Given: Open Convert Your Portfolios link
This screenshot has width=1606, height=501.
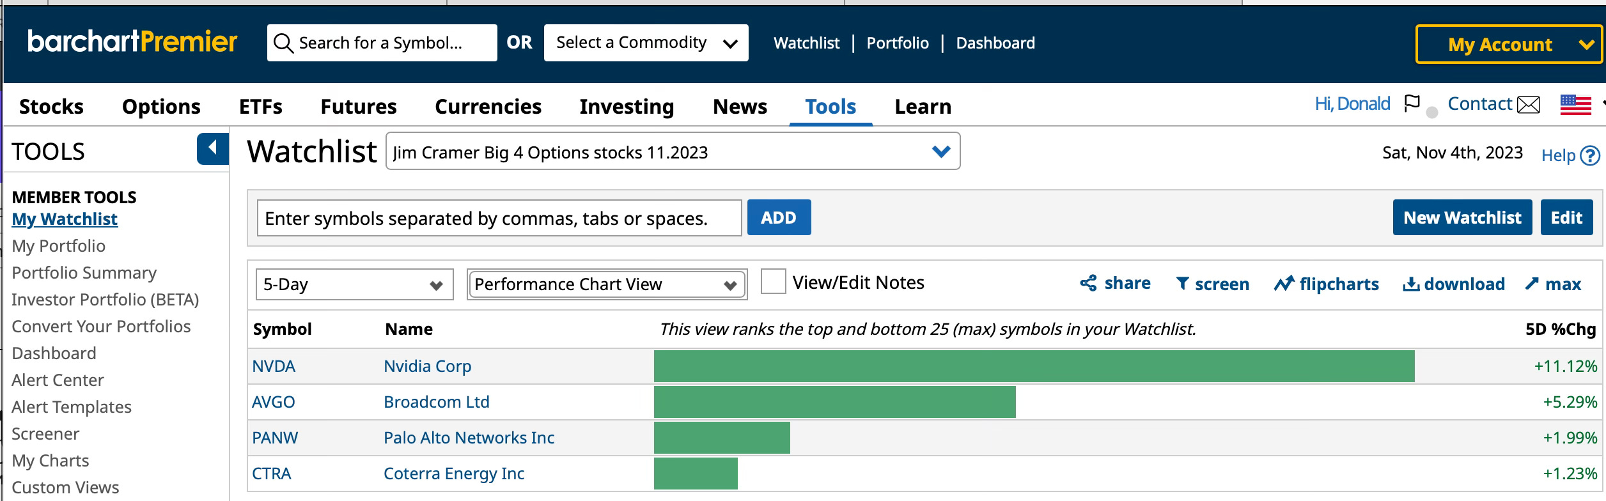Looking at the screenshot, I should pyautogui.click(x=101, y=327).
